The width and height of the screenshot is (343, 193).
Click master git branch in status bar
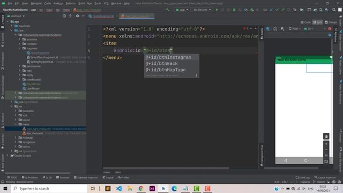pyautogui.click(x=319, y=182)
